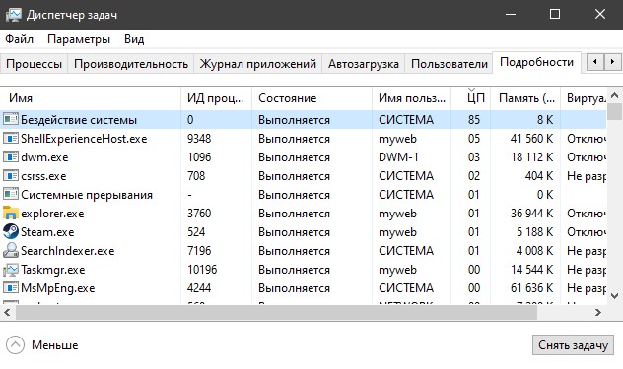This screenshot has height=369, width=623.
Task: Click the csrss.exe process icon
Action: coord(10,175)
